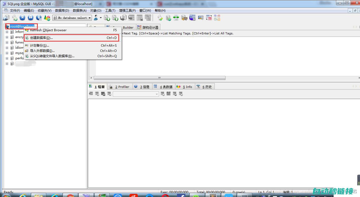The height and width of the screenshot is (197, 360).
Task: Click the execute all queries double-arrow icon
Action: [x=31, y=18]
